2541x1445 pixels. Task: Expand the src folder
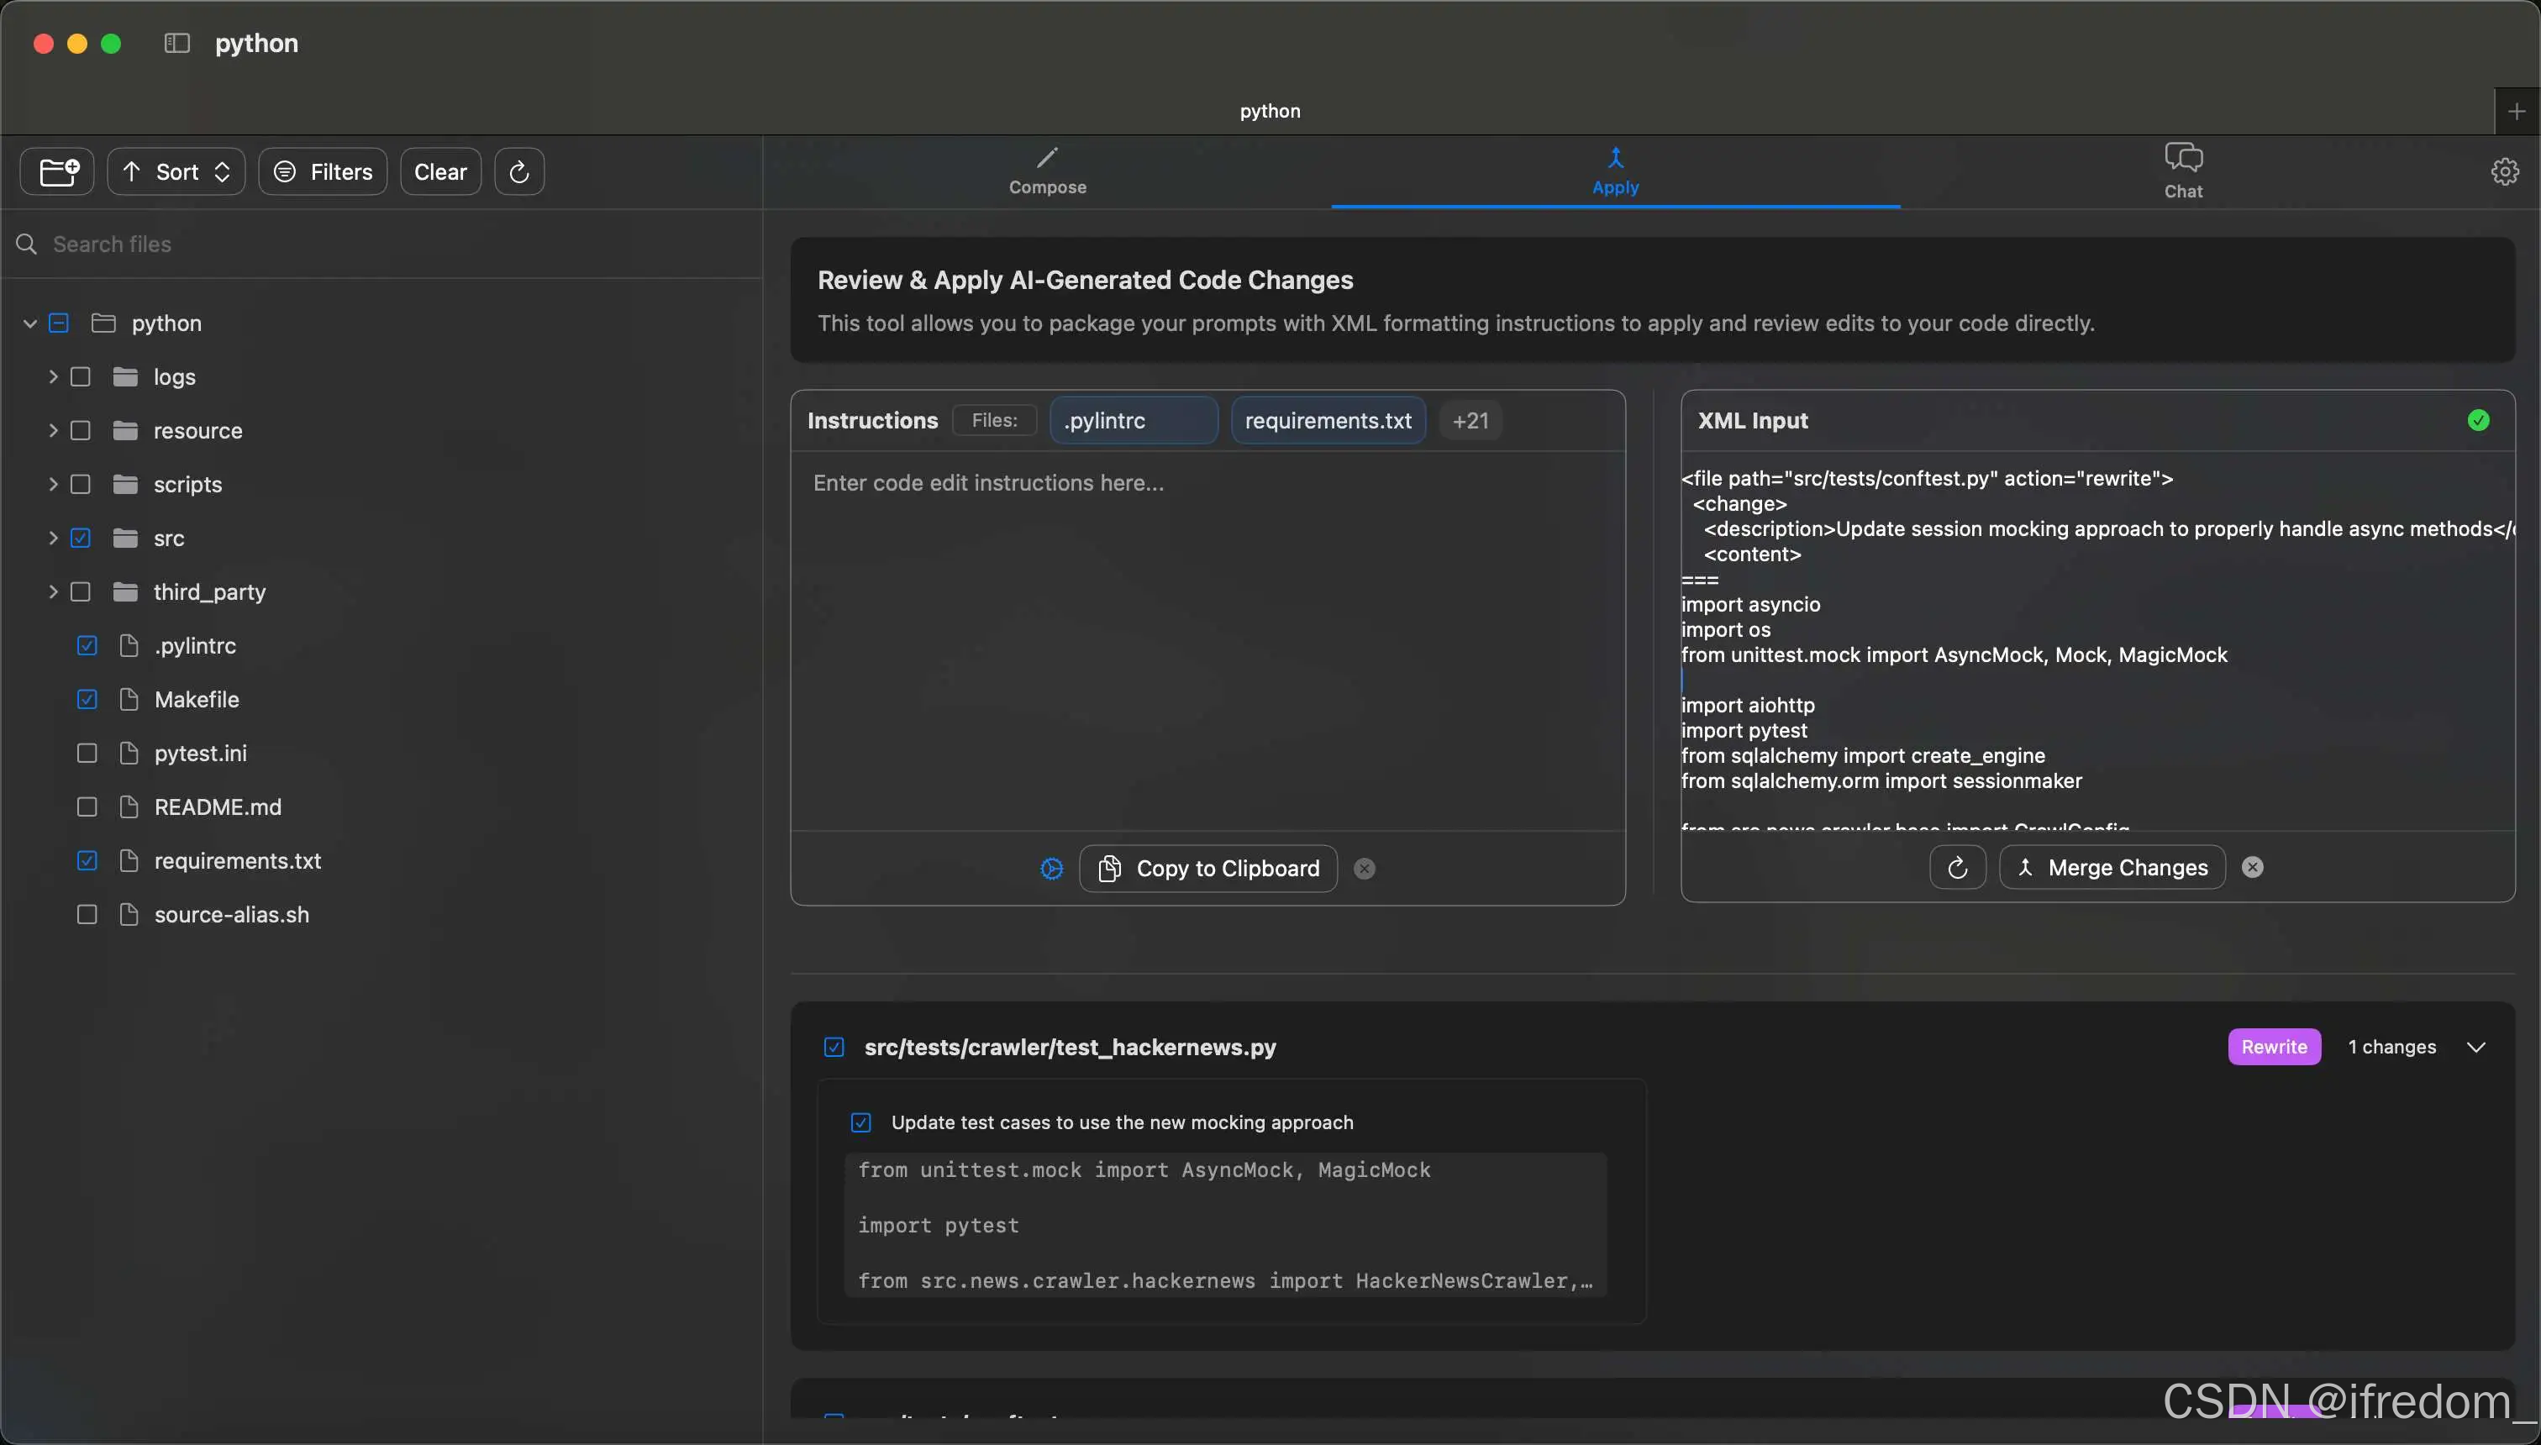53,538
